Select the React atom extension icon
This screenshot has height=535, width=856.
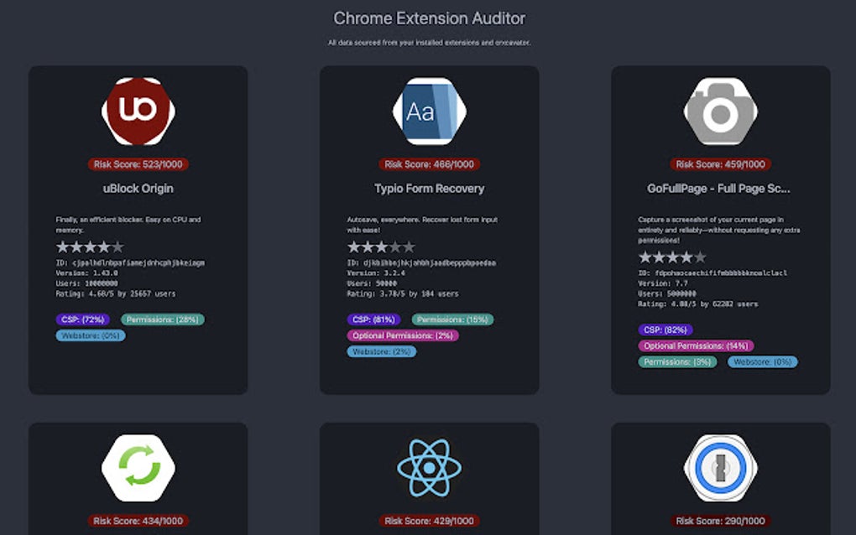coord(429,468)
